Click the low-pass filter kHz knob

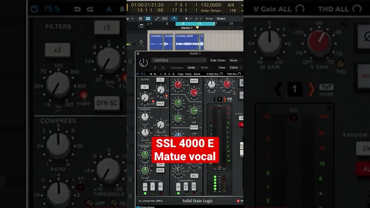tap(161, 90)
